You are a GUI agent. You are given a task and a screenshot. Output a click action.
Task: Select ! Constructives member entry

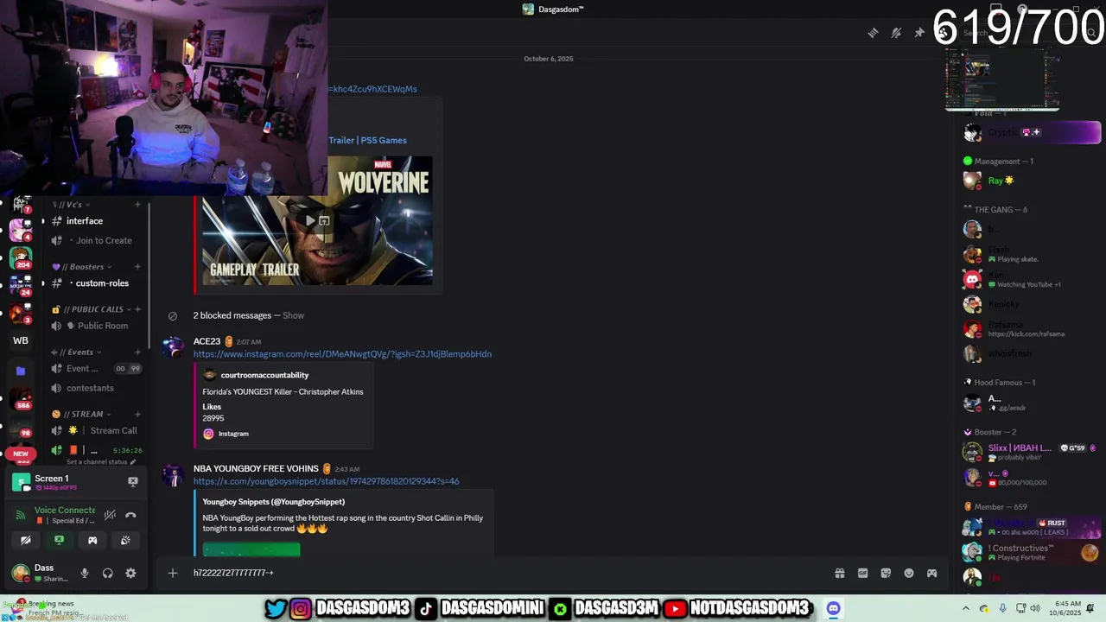tap(1032, 552)
